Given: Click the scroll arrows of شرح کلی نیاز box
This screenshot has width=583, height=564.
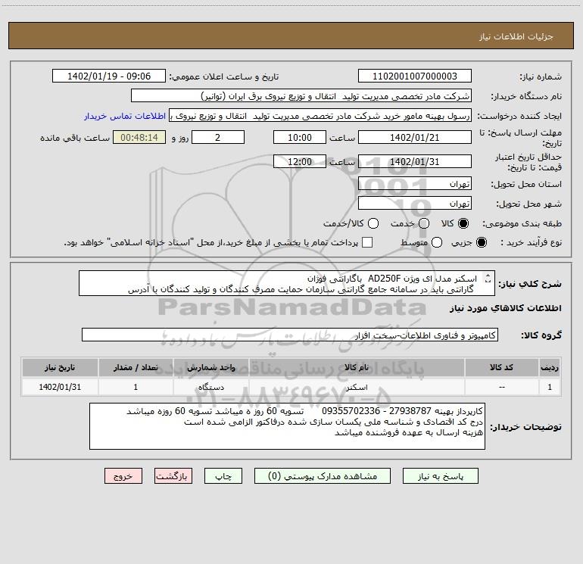Looking at the screenshot, I should click(488, 278).
